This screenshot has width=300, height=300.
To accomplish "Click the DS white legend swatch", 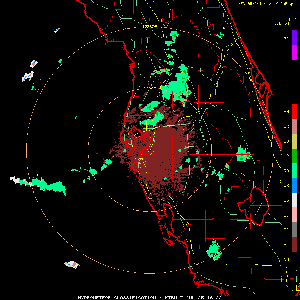I will (294, 200).
